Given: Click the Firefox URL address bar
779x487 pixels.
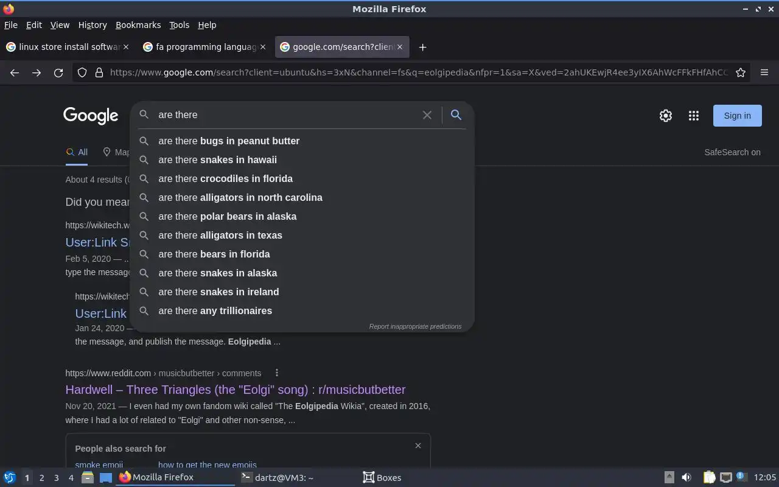Looking at the screenshot, I should point(419,72).
